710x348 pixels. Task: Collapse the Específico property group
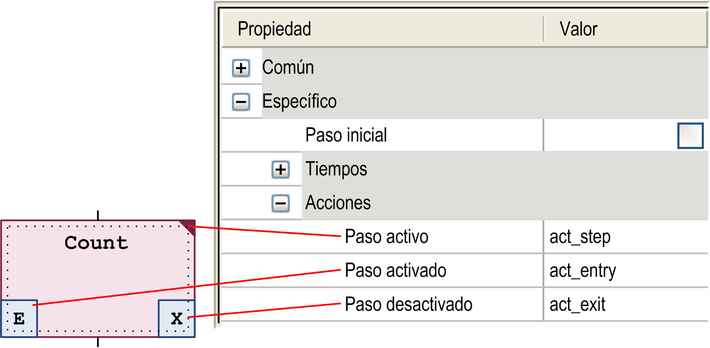pyautogui.click(x=241, y=102)
